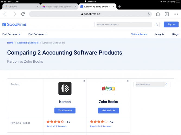Click the goodfirms.co address bar
This screenshot has width=181, height=135.
tap(90, 14)
